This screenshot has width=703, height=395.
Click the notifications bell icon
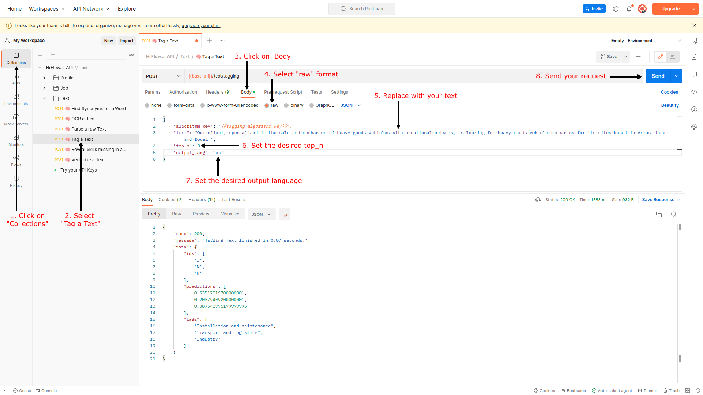point(629,9)
